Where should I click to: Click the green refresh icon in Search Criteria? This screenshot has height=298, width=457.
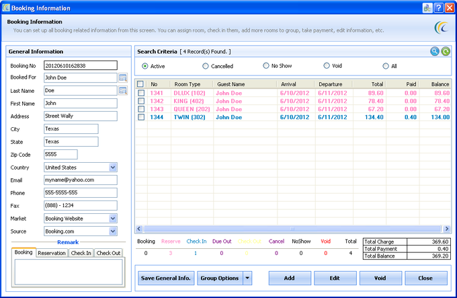(445, 52)
